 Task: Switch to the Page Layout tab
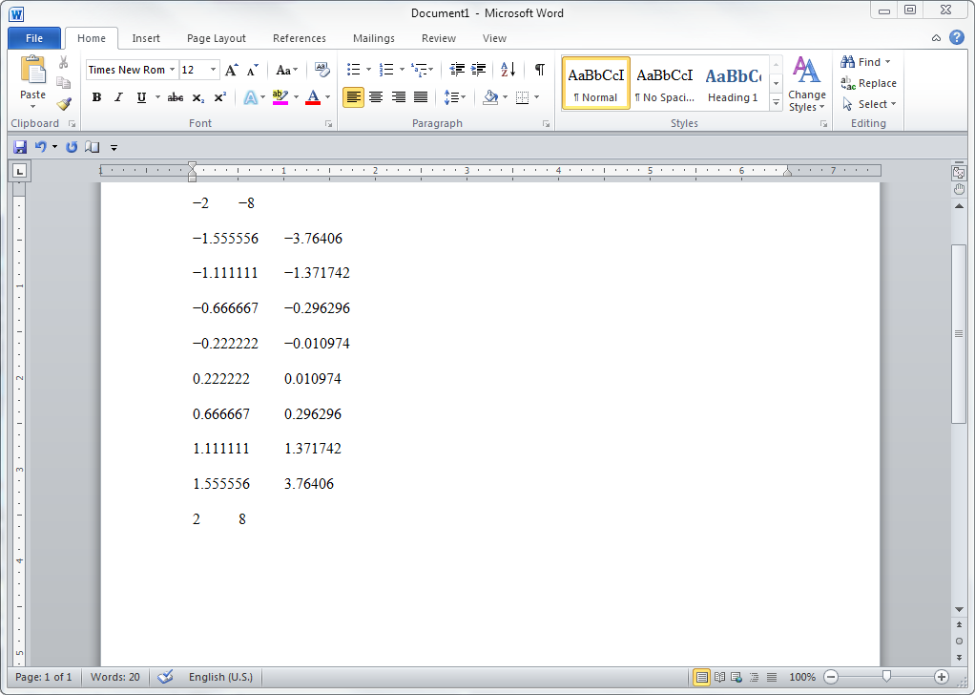pyautogui.click(x=217, y=38)
